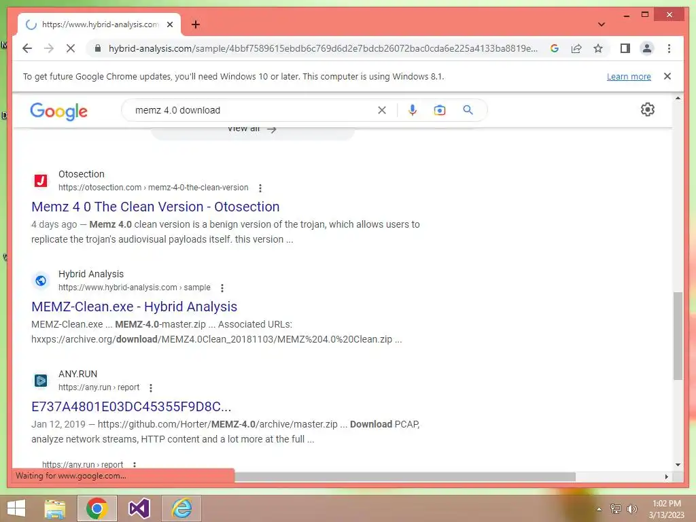Click the any.run report URL text

coord(99,387)
